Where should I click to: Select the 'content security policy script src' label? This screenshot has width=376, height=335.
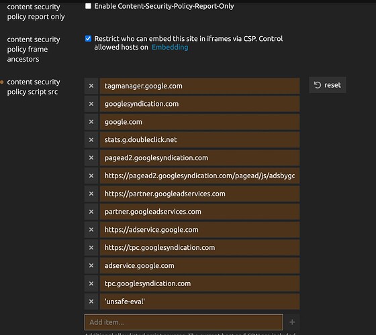(x=34, y=87)
